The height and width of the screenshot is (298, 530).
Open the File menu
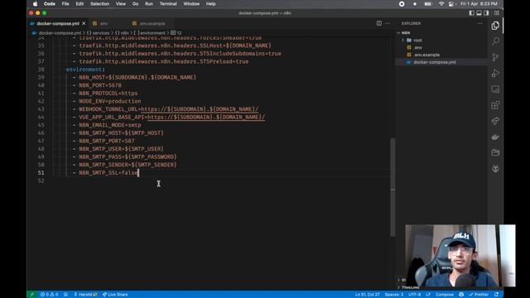coord(65,3)
